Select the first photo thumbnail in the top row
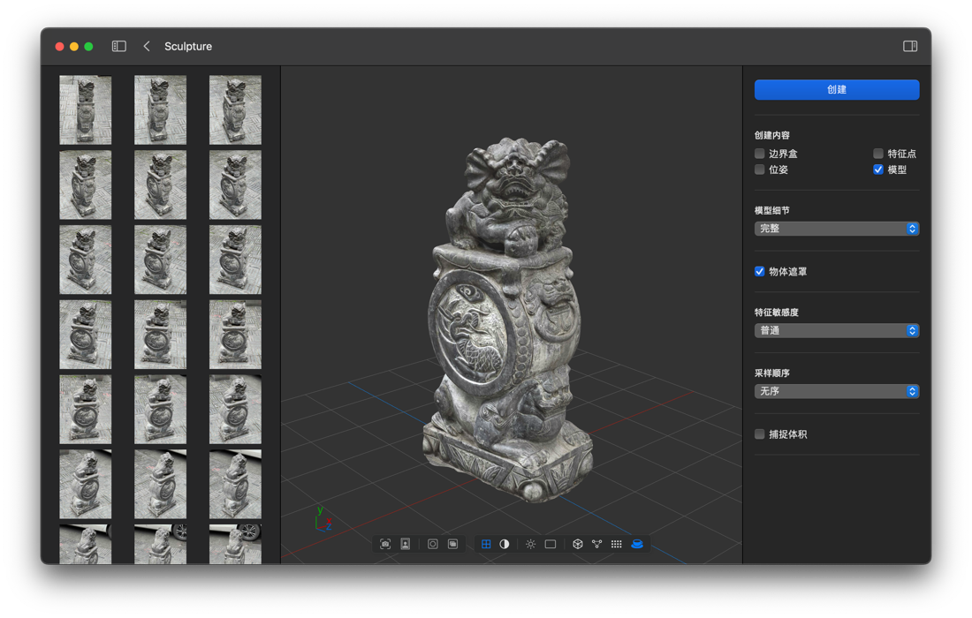The height and width of the screenshot is (618, 972). pos(86,110)
